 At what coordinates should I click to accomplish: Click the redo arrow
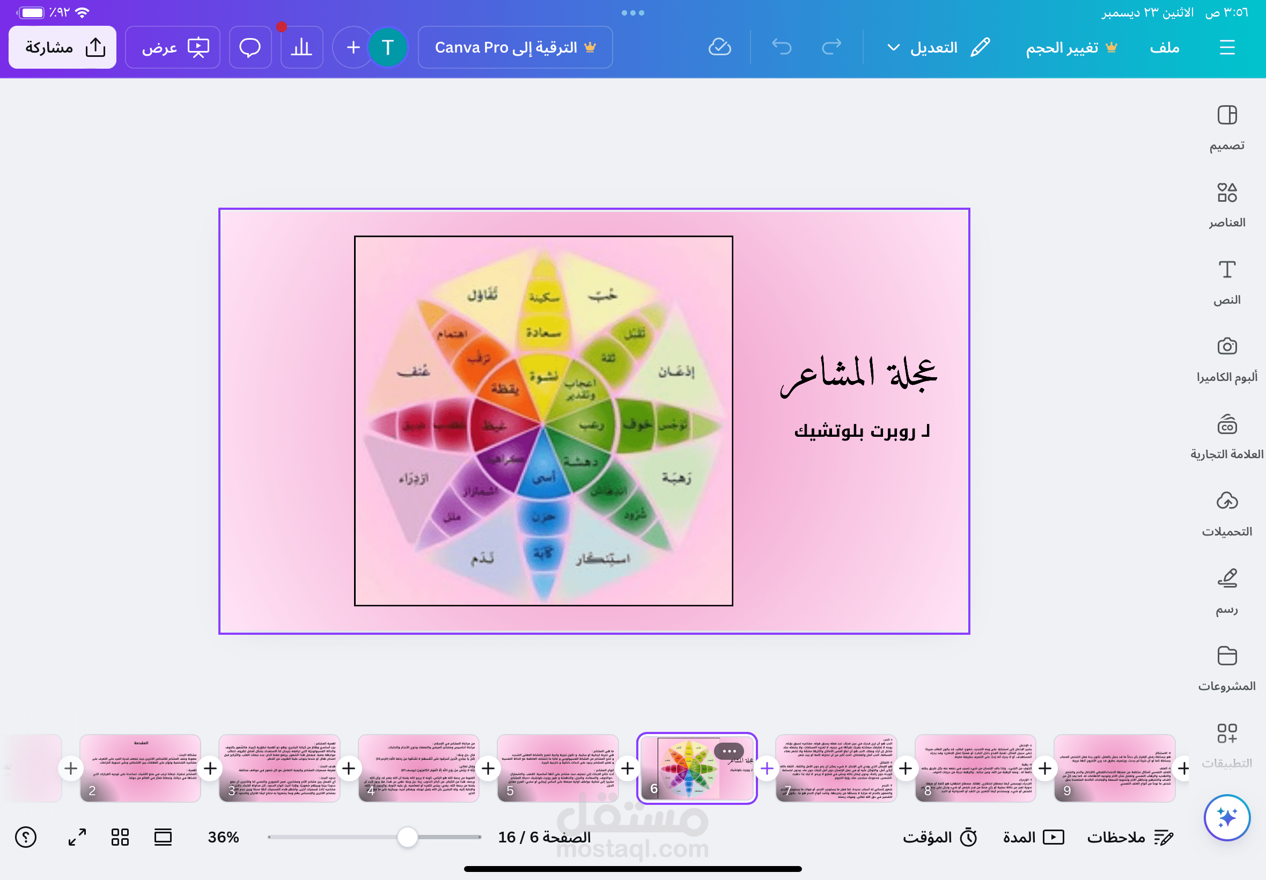pos(831,47)
